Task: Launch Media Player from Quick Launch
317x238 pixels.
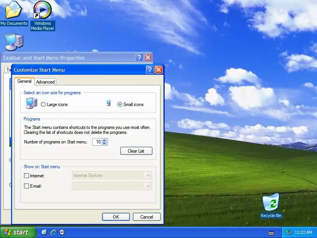Action: click(x=62, y=232)
